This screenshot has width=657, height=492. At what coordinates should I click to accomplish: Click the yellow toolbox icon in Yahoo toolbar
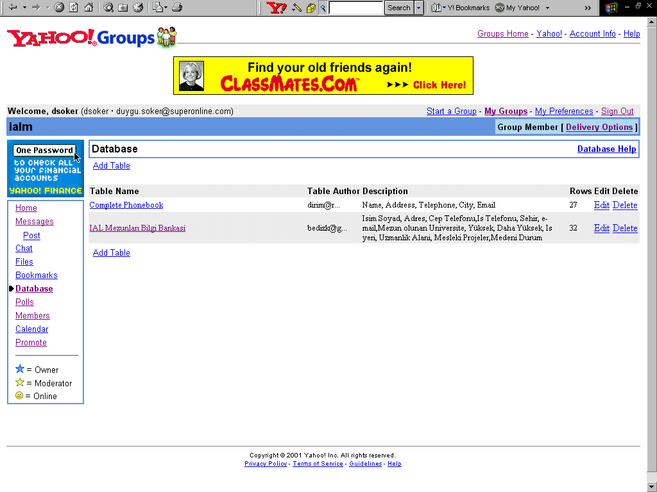point(311,8)
